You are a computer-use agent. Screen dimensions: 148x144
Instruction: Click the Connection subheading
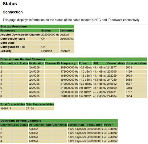[13, 12]
